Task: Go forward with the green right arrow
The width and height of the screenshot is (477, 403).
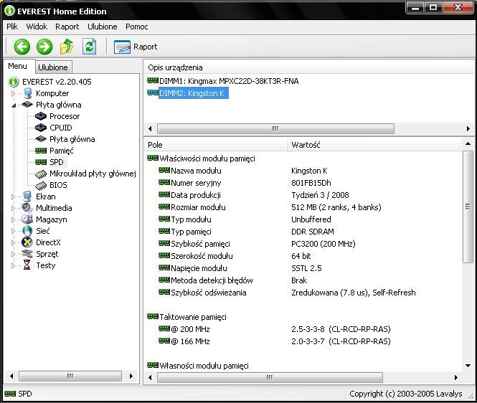Action: [44, 47]
